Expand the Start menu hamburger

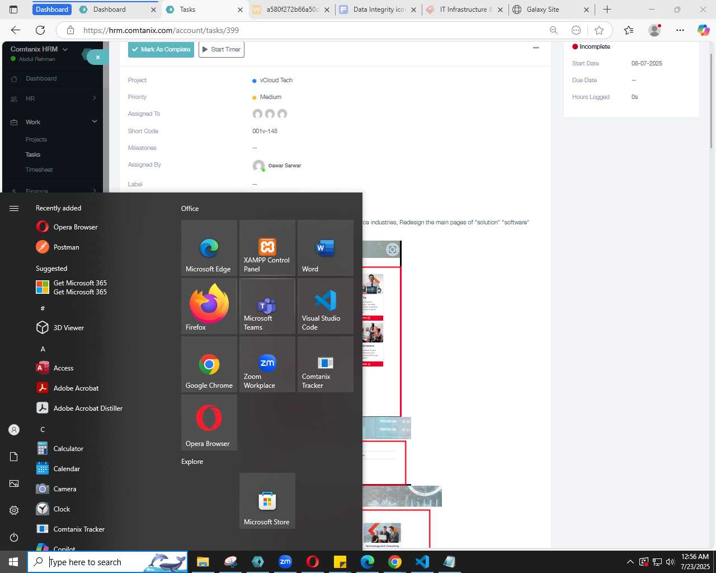[x=14, y=208]
